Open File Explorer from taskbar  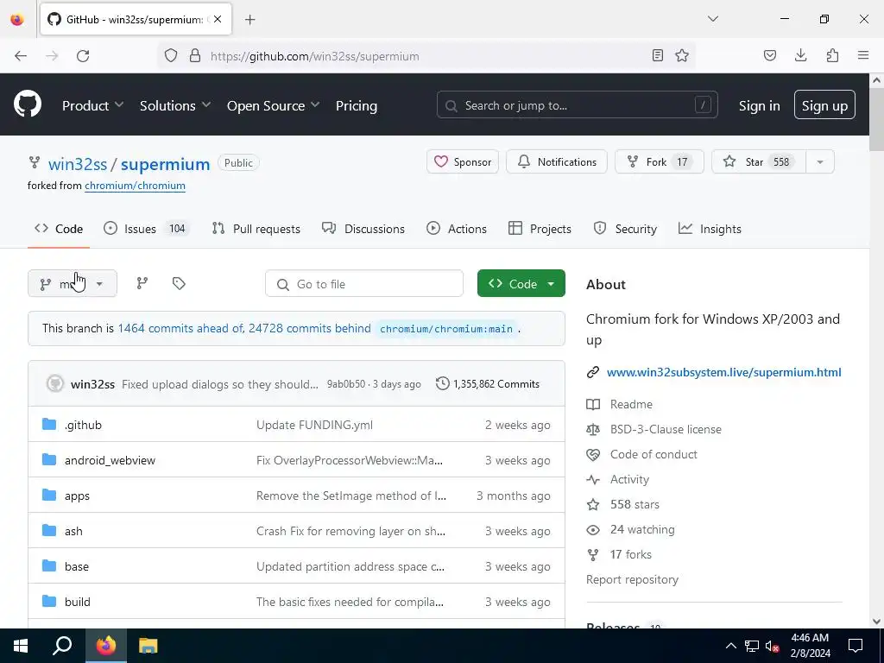click(148, 646)
